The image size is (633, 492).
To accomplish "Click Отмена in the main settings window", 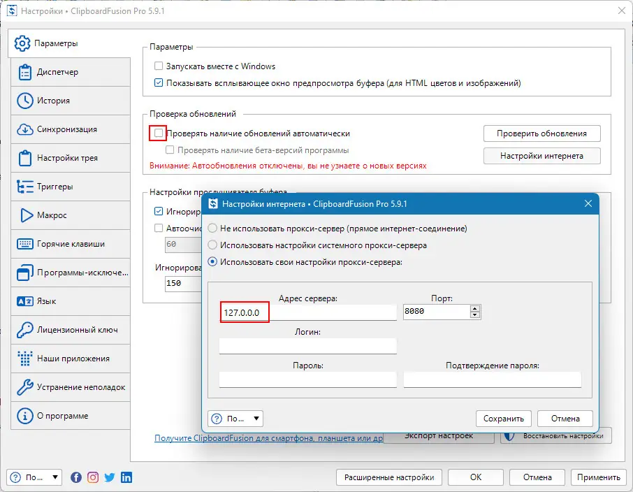I will tap(537, 477).
